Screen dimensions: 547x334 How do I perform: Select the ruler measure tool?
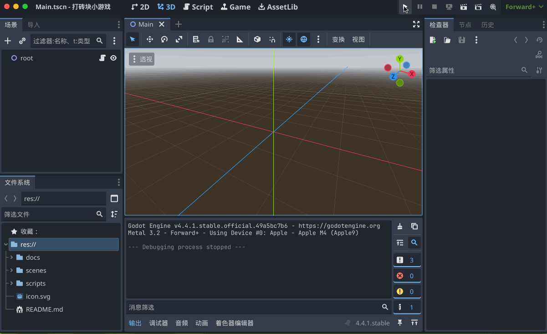click(x=240, y=40)
